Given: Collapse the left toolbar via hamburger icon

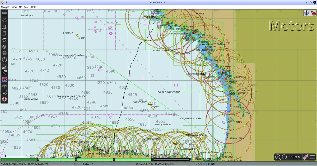Looking at the screenshot, I should [x=4, y=13].
